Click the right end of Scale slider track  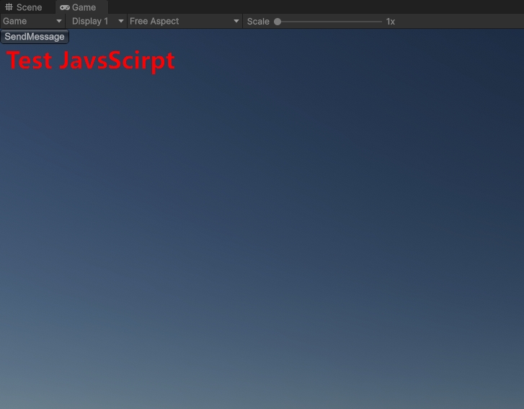click(381, 22)
